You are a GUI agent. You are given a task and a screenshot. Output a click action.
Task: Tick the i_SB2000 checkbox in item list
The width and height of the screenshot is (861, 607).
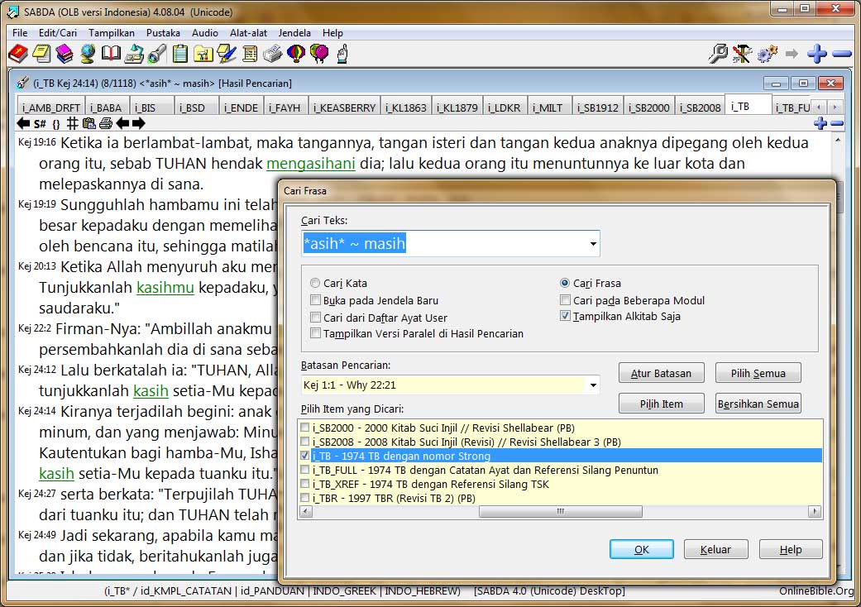pyautogui.click(x=305, y=428)
